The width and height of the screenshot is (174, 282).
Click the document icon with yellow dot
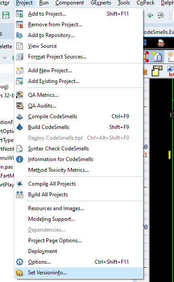tap(157, 57)
